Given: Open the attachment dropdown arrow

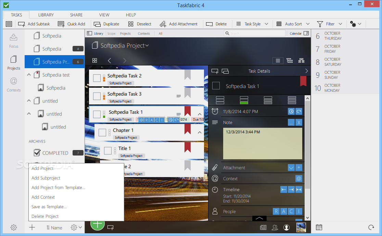Looking at the screenshot, I should tap(291, 167).
